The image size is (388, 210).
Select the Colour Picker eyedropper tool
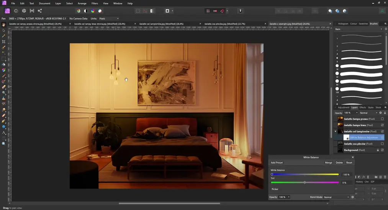click(x=3, y=36)
